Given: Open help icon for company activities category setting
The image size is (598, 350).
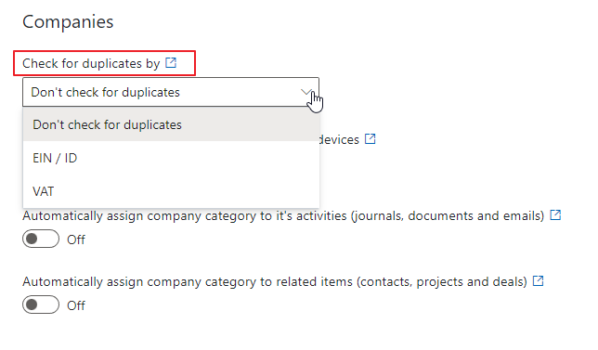Looking at the screenshot, I should click(555, 215).
